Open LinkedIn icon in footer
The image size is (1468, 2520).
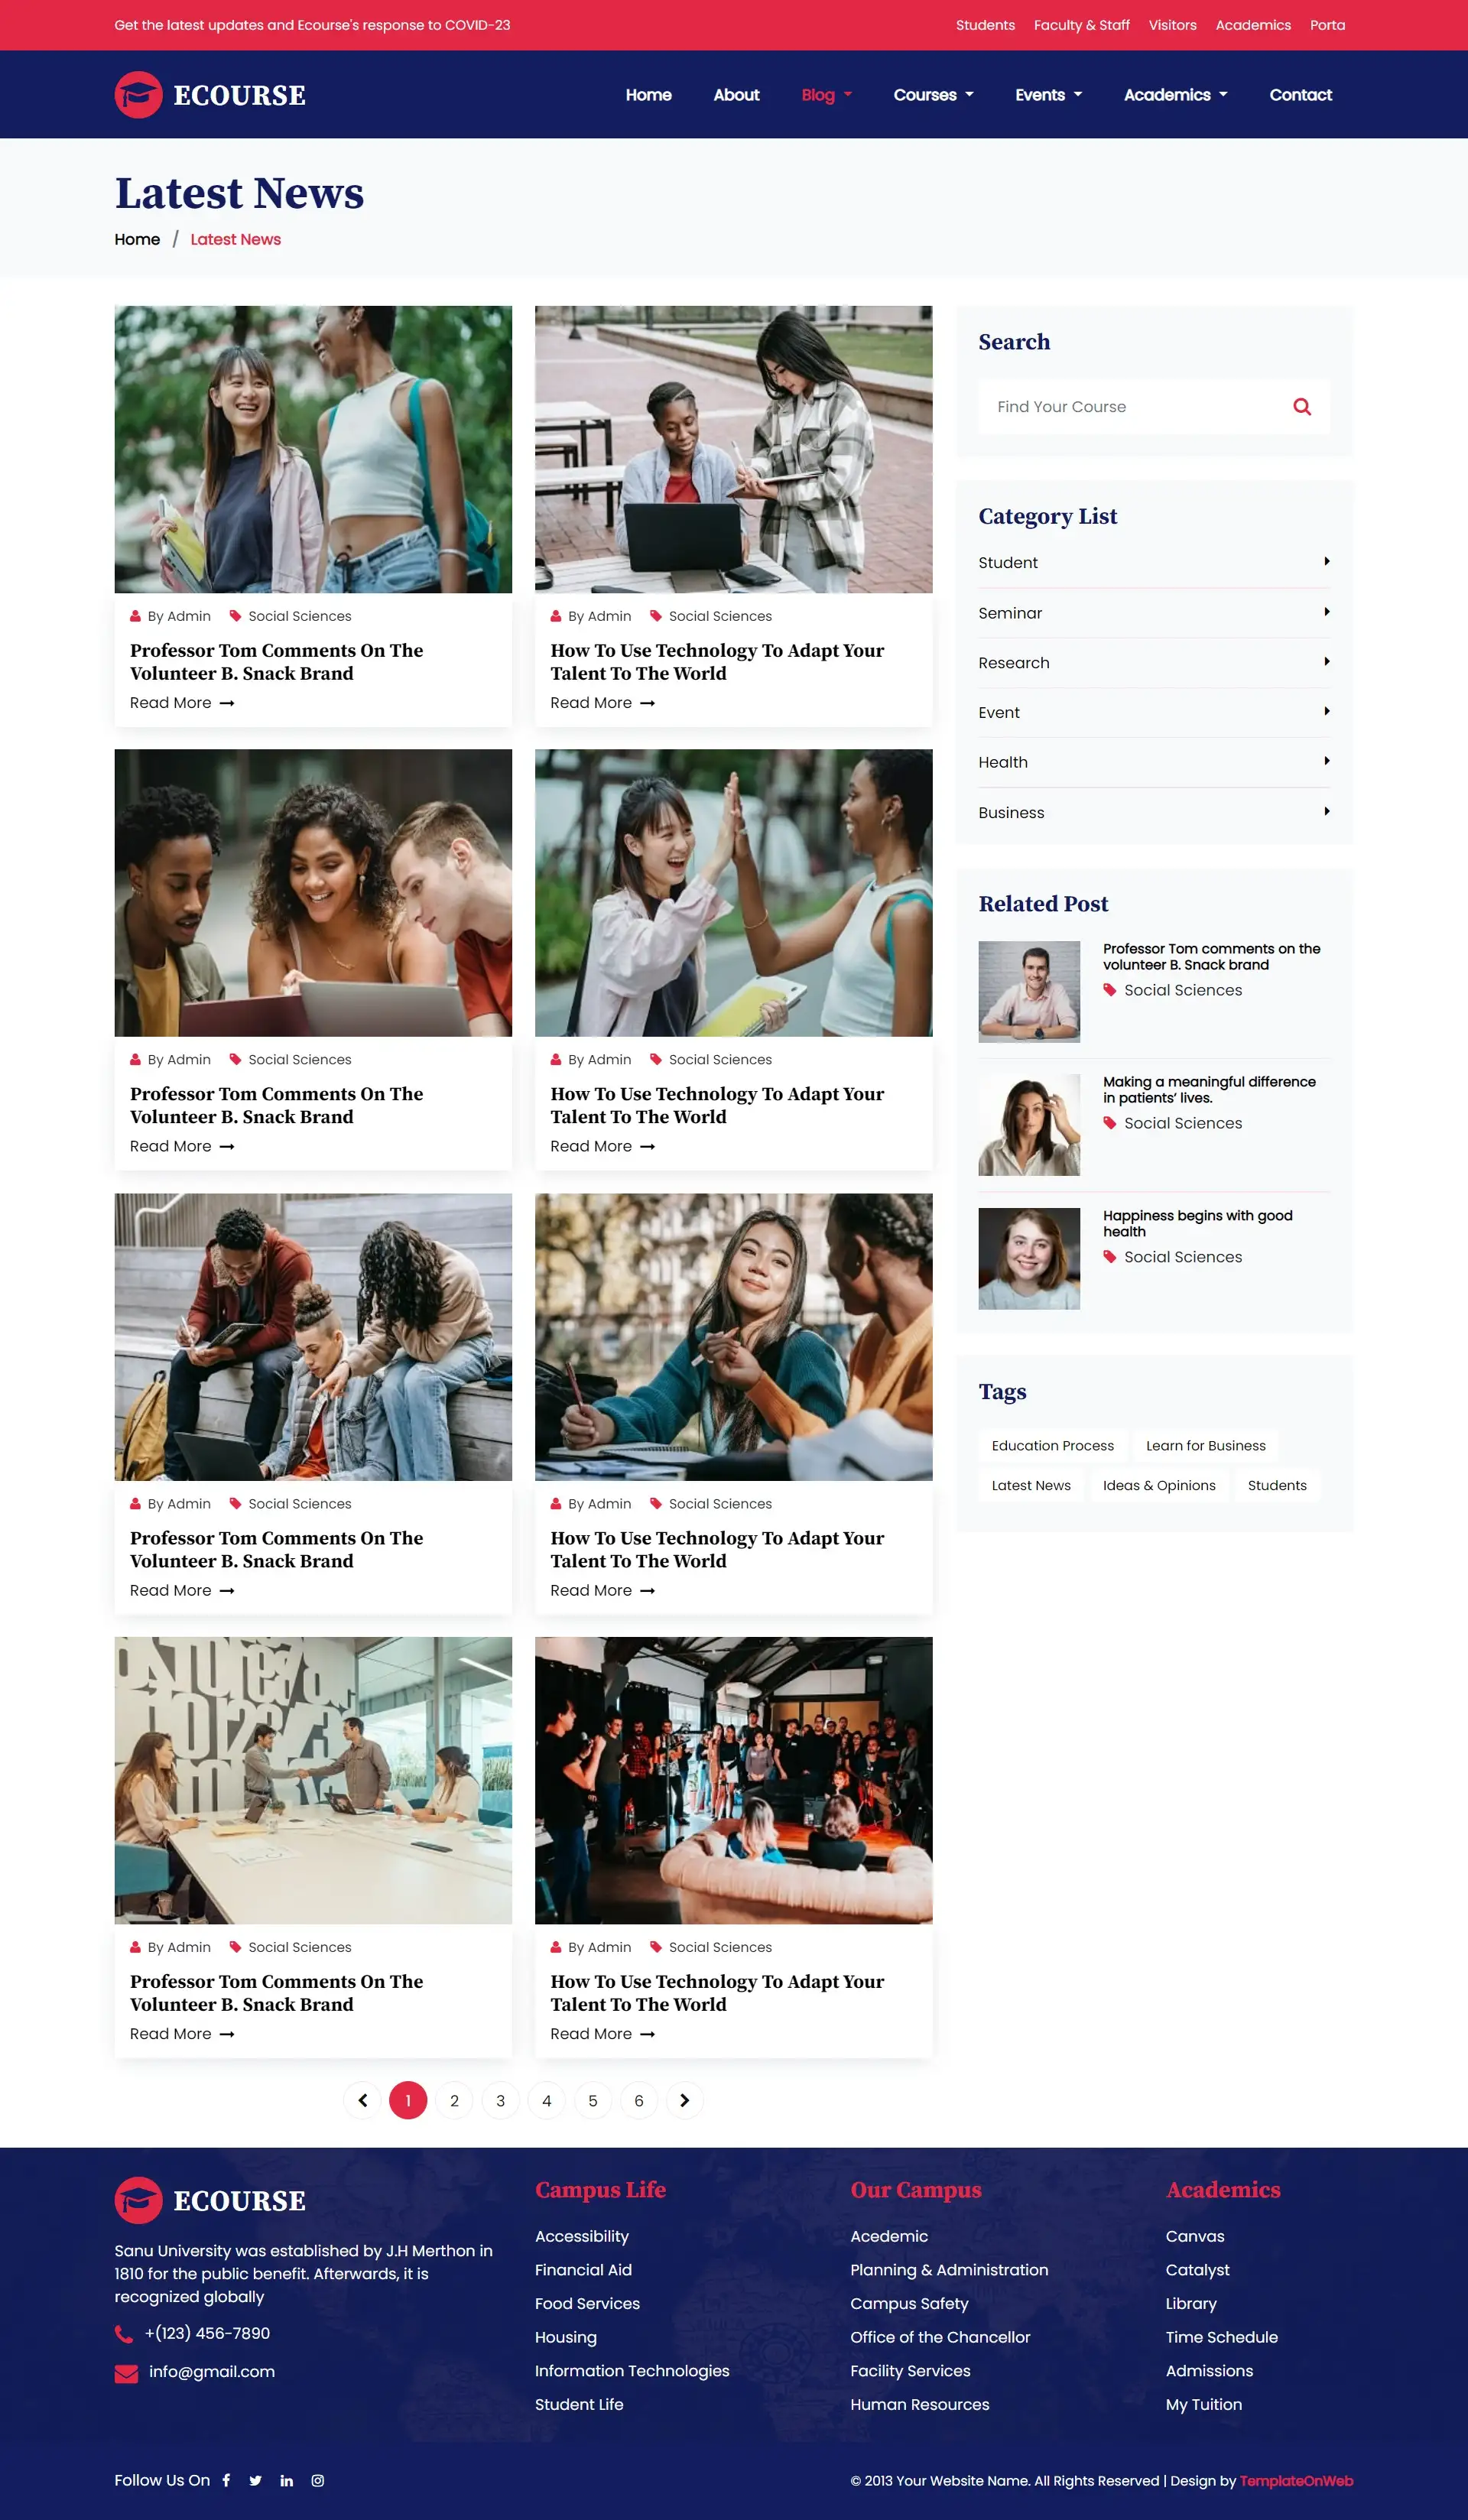click(287, 2480)
